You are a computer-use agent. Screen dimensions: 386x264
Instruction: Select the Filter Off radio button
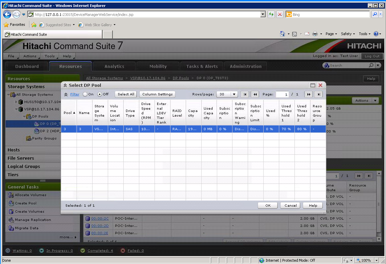tap(99, 94)
